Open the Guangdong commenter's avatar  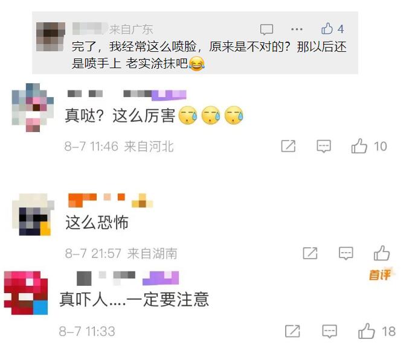(x=50, y=37)
